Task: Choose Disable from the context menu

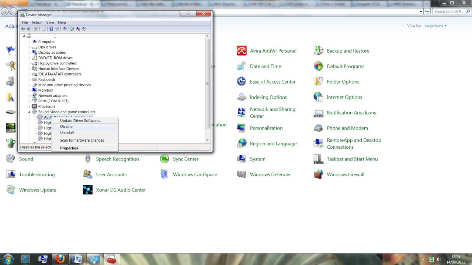Action: pyautogui.click(x=66, y=127)
